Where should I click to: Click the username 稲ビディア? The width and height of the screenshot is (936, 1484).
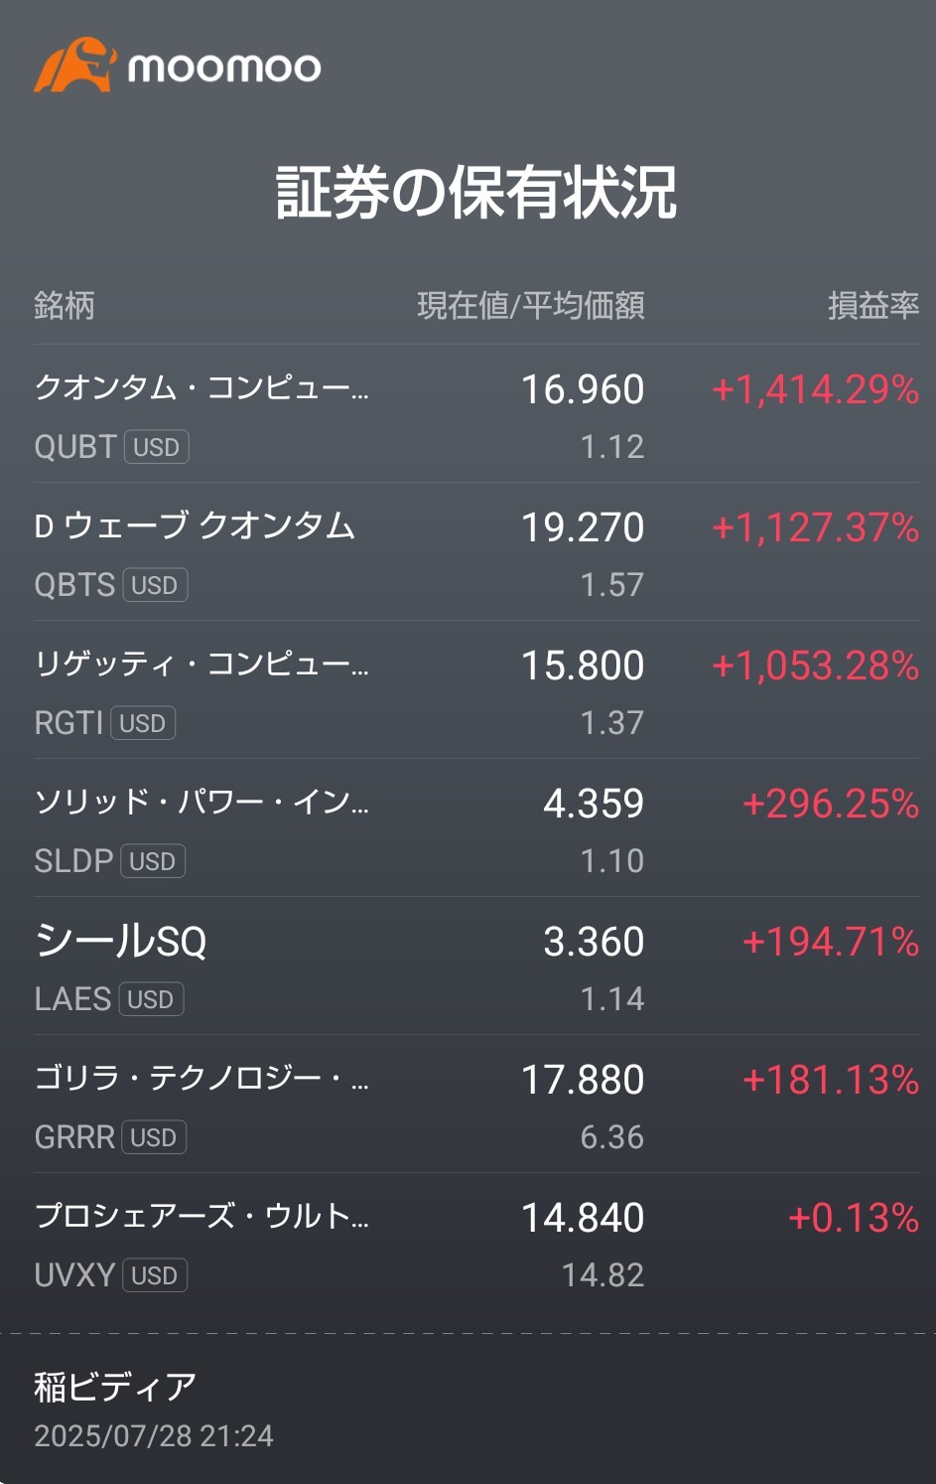pyautogui.click(x=115, y=1387)
